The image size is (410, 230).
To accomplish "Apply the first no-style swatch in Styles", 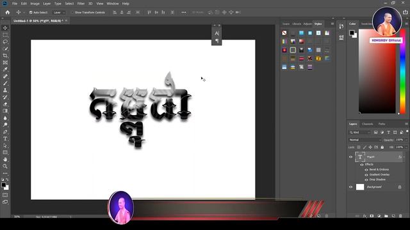I will point(284,33).
